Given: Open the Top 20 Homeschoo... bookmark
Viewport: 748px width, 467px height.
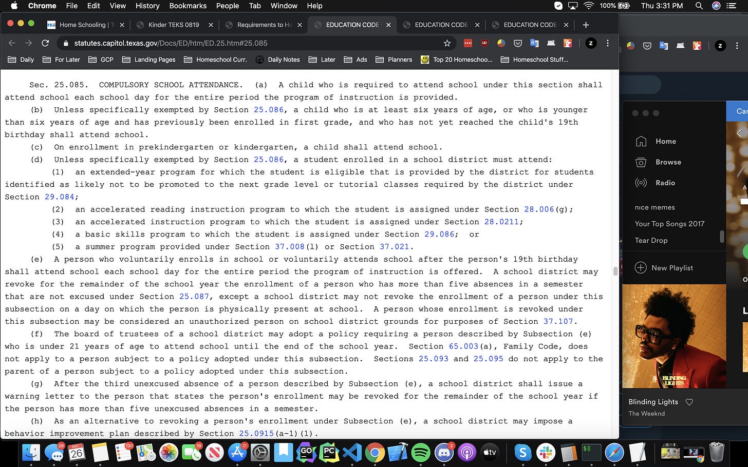Looking at the screenshot, I should [456, 60].
